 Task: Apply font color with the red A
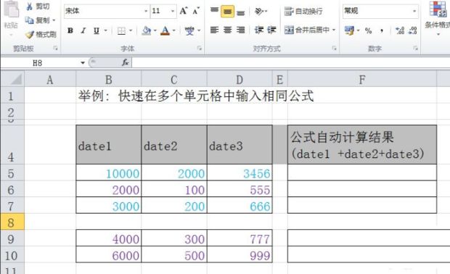coord(165,30)
